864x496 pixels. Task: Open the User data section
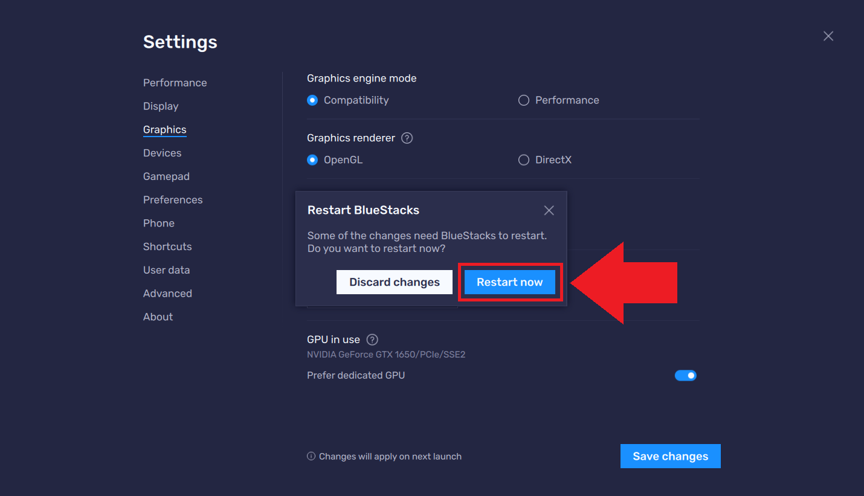click(167, 269)
